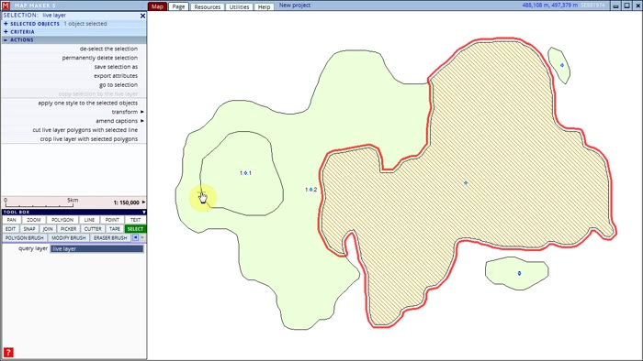Apply one style to the selected objects
The height and width of the screenshot is (361, 643).
88,103
